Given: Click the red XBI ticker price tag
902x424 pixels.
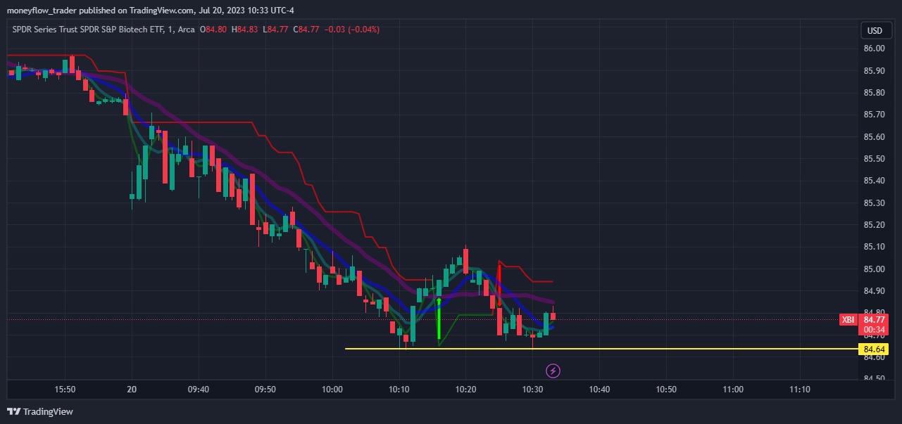Looking at the screenshot, I should (848, 320).
